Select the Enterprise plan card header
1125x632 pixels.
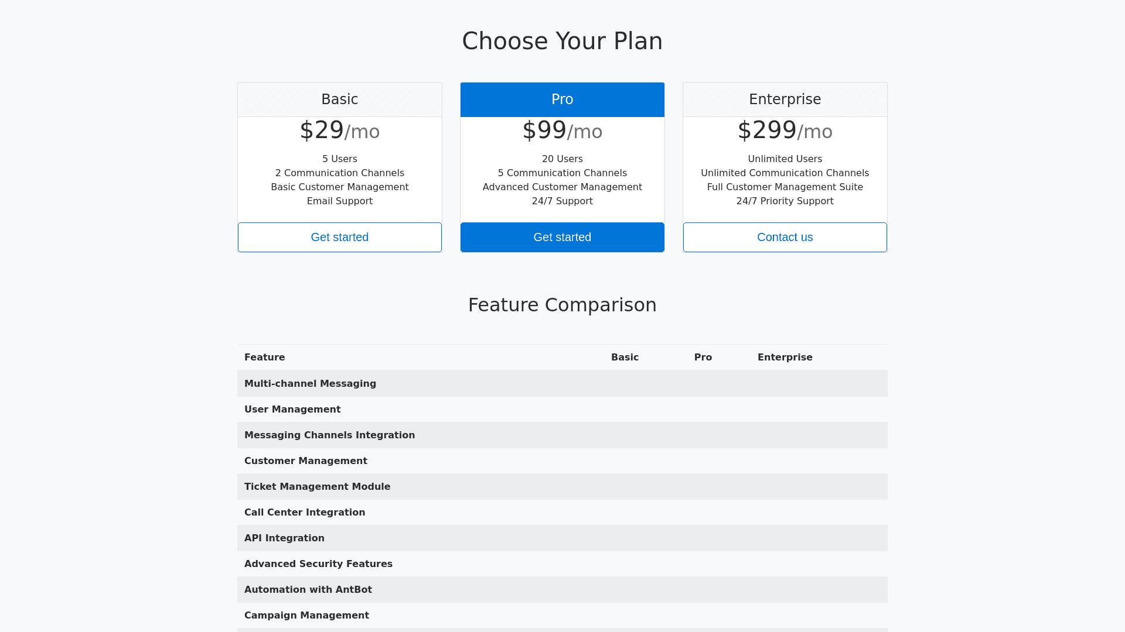tap(785, 99)
